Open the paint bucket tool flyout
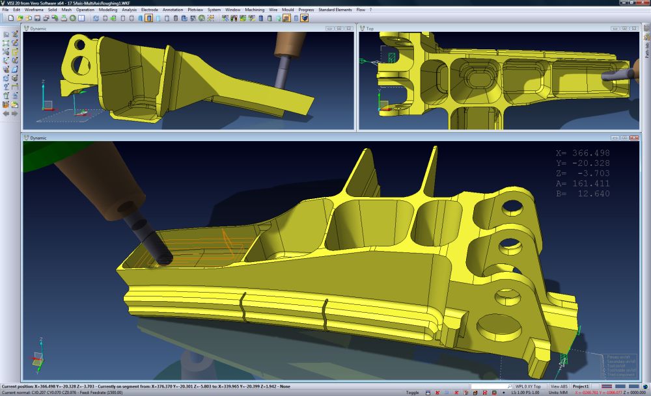The image size is (651, 396). pos(6,69)
